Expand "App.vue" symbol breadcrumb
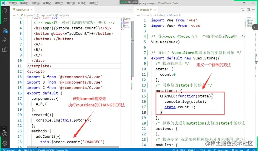Screen dimensions: 258x151 click(x=44, y=15)
